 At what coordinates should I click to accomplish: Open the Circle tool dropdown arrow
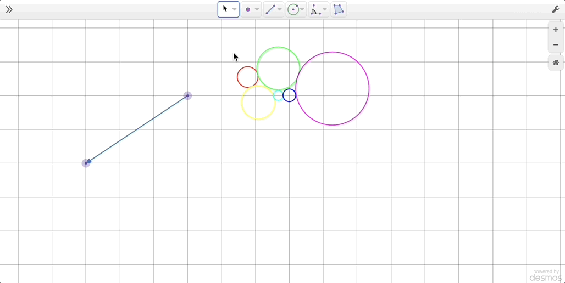tap(302, 9)
